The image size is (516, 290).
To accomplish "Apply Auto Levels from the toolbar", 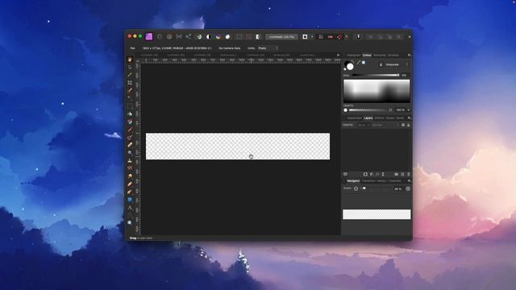I will (x=199, y=37).
